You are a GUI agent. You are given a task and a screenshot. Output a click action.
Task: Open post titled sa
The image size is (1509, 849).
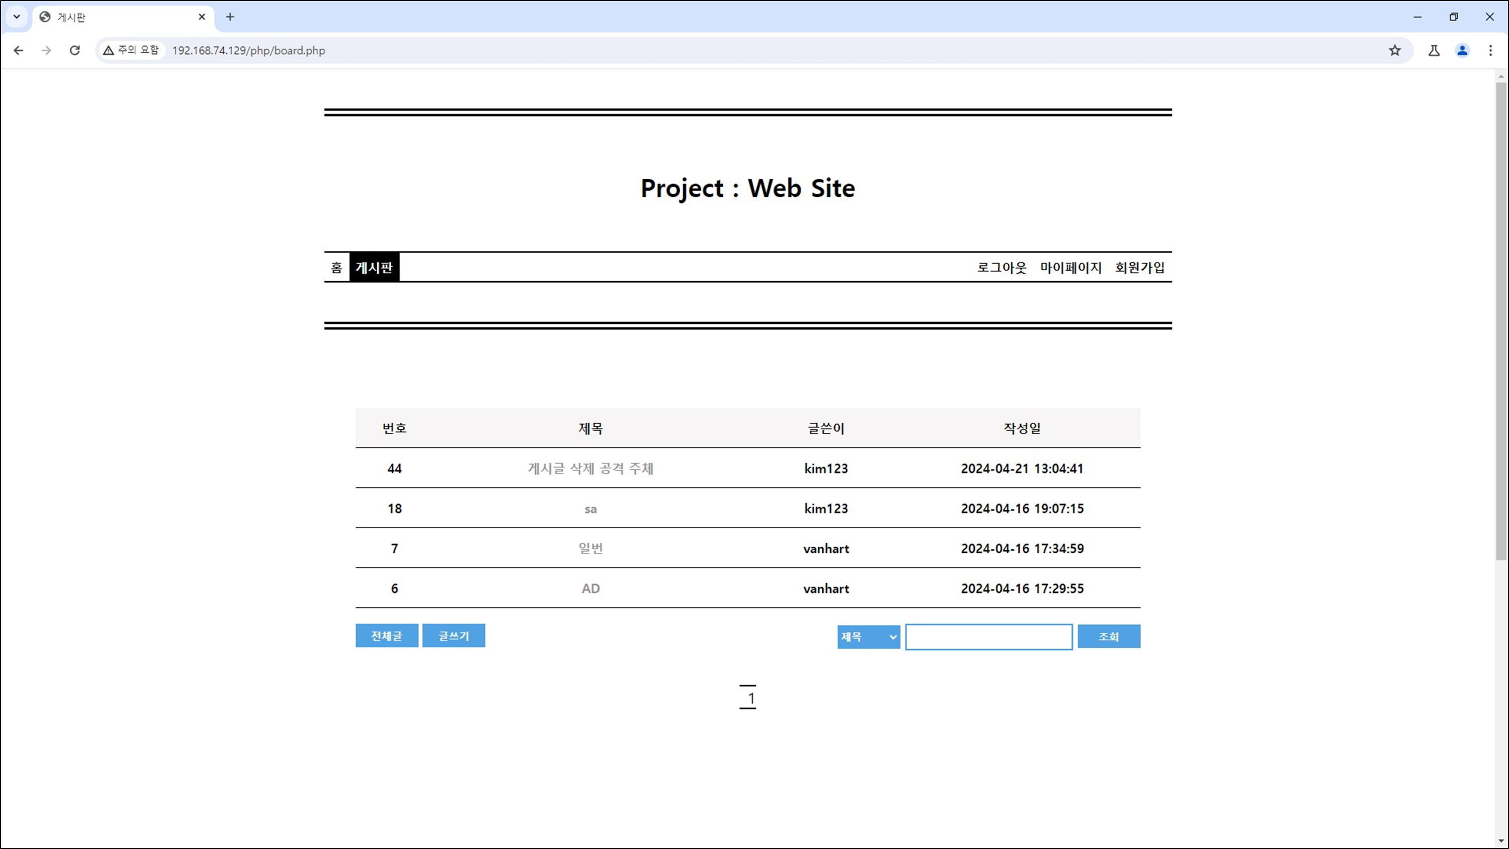click(x=590, y=509)
